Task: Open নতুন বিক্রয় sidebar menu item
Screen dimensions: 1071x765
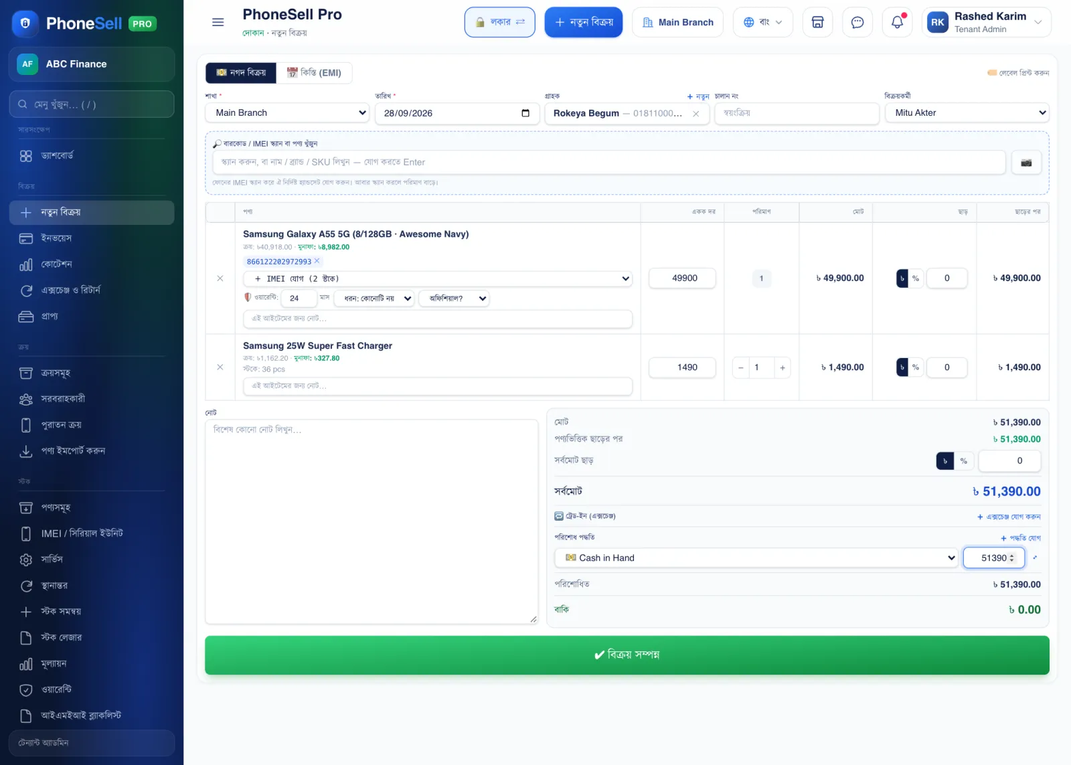Action: tap(92, 212)
